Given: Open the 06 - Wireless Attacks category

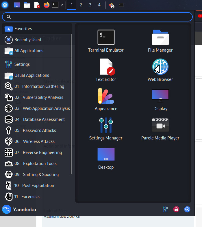Looking at the screenshot, I should click(34, 141).
